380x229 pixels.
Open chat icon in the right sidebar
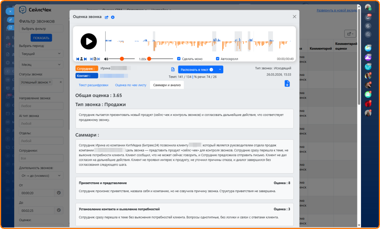[368, 34]
